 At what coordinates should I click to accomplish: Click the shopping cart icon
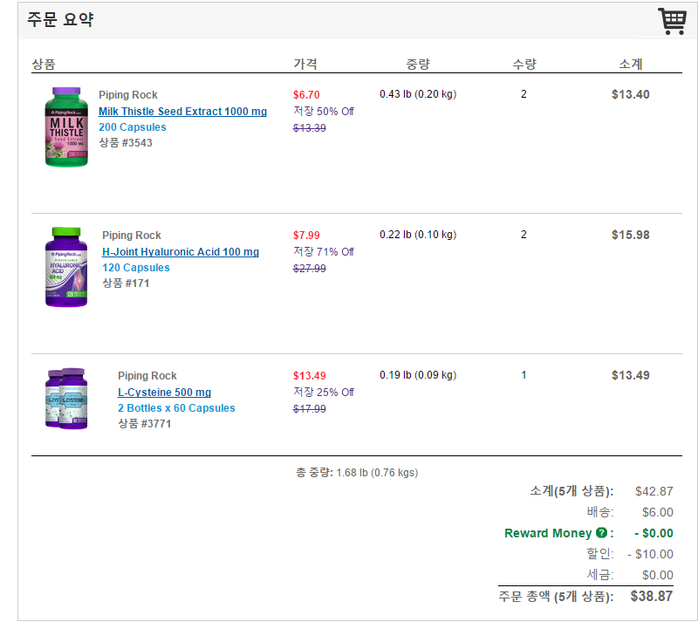click(x=671, y=21)
